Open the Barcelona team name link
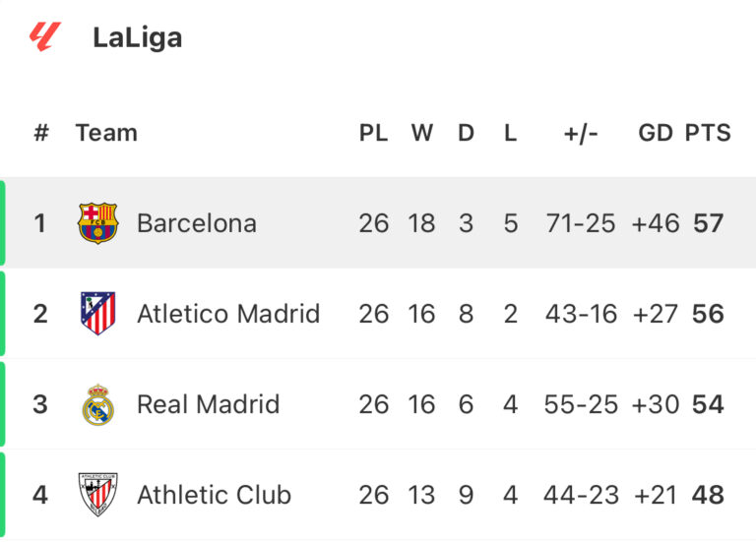Viewport: 756px width, 542px height. (x=196, y=223)
